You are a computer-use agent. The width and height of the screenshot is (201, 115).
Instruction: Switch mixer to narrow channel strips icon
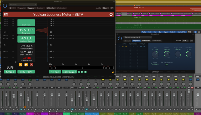pyautogui.click(x=195, y=32)
